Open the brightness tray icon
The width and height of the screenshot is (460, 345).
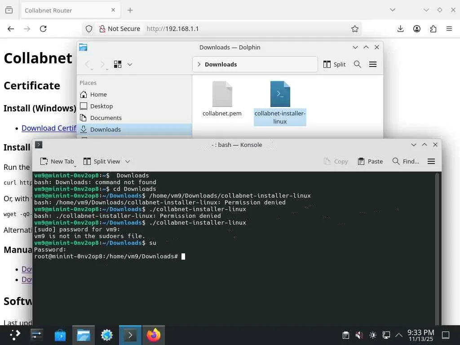pos(372,335)
